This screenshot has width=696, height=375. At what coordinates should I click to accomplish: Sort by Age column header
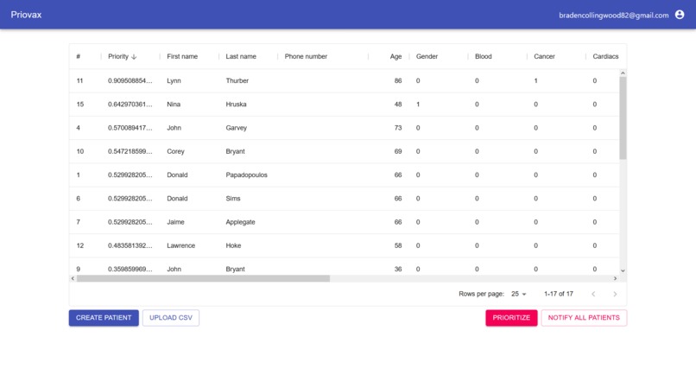click(x=395, y=56)
